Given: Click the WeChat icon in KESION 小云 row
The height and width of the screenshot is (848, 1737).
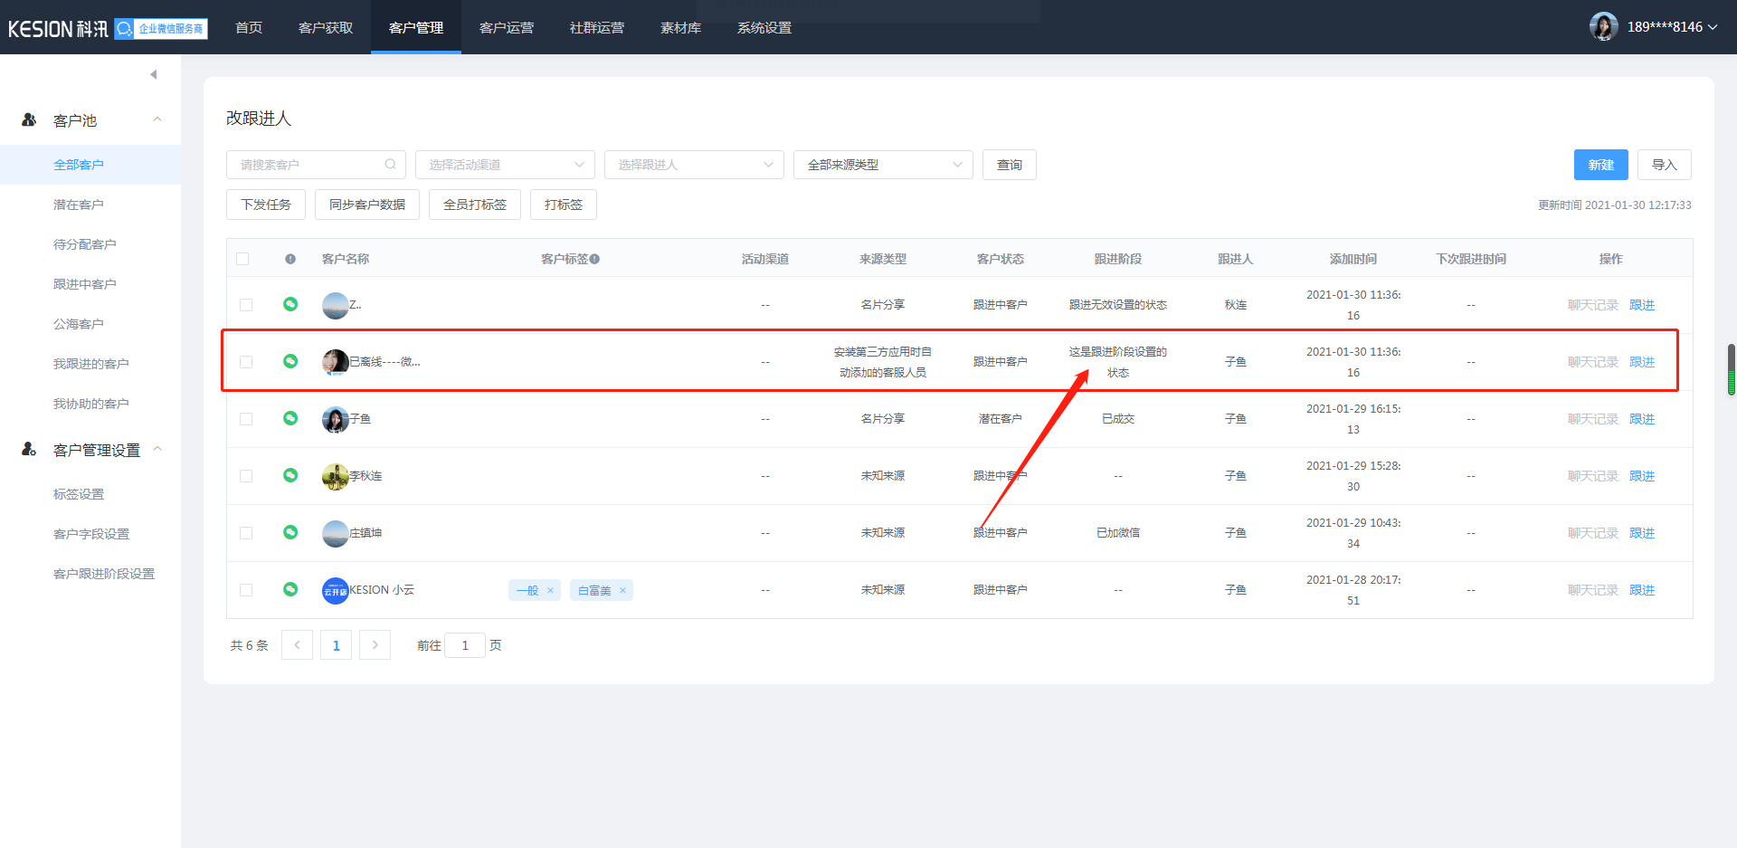Looking at the screenshot, I should pyautogui.click(x=290, y=589).
